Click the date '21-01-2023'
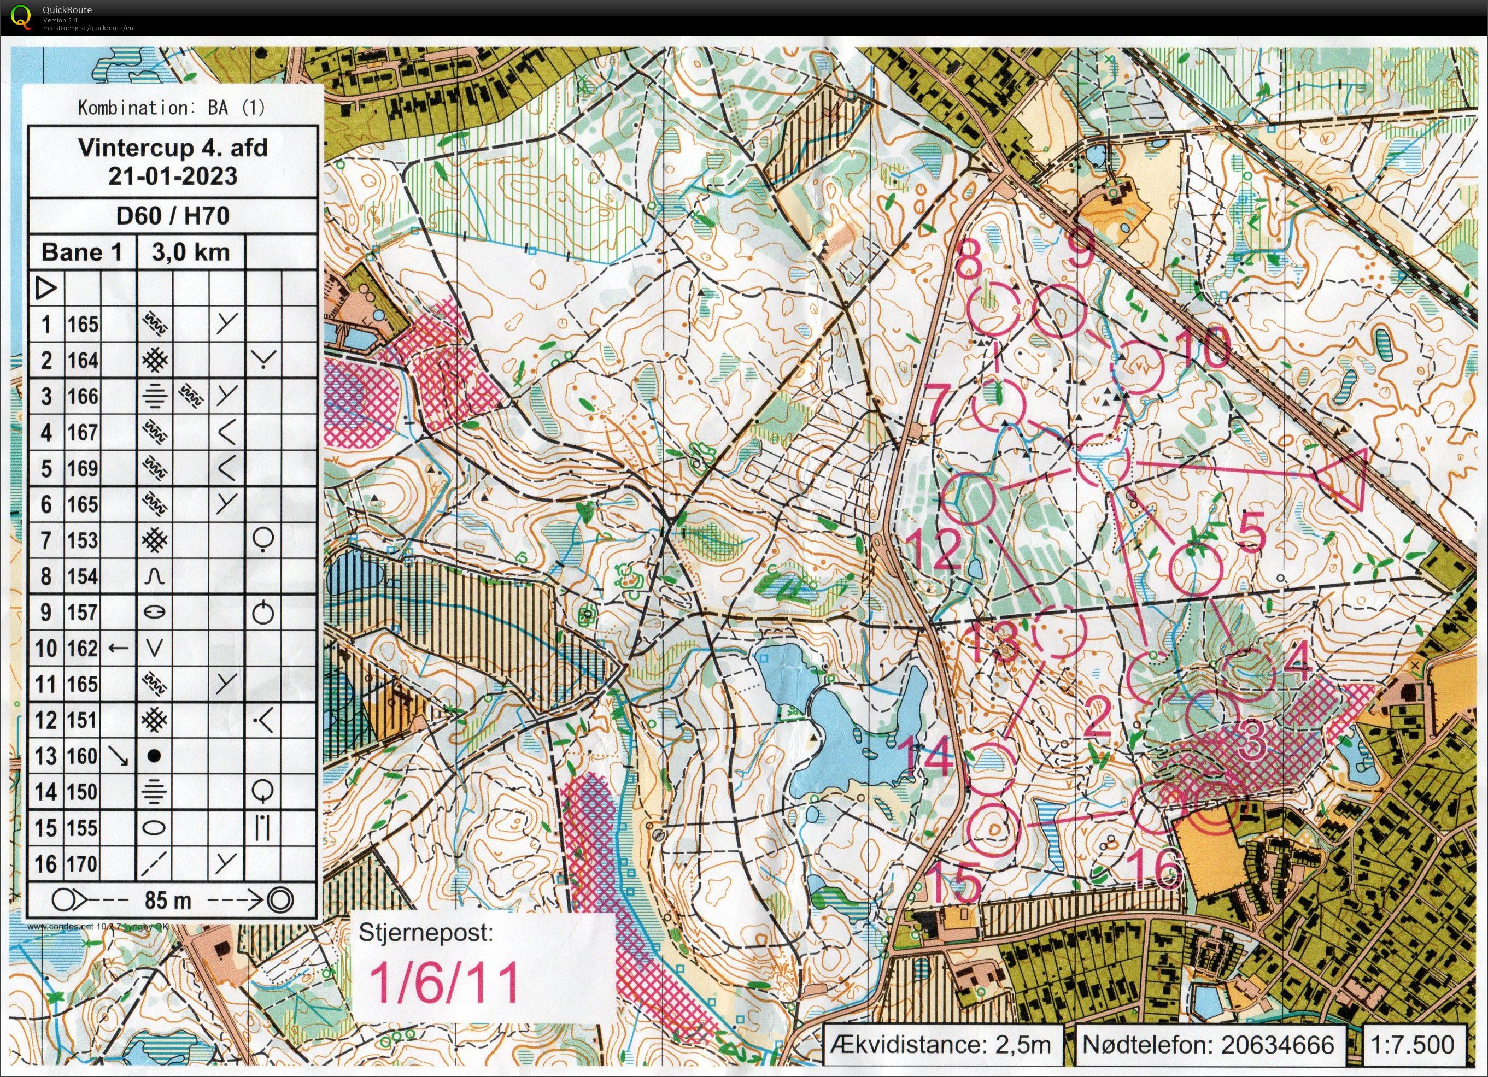The height and width of the screenshot is (1077, 1488). click(x=173, y=176)
